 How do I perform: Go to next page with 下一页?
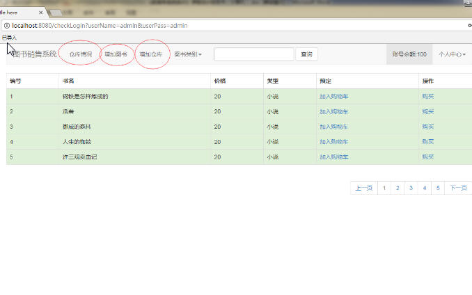point(458,188)
